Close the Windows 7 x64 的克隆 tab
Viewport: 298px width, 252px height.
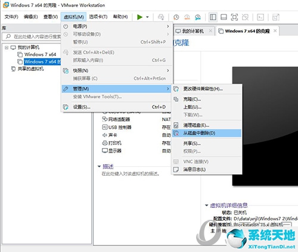pyautogui.click(x=275, y=31)
